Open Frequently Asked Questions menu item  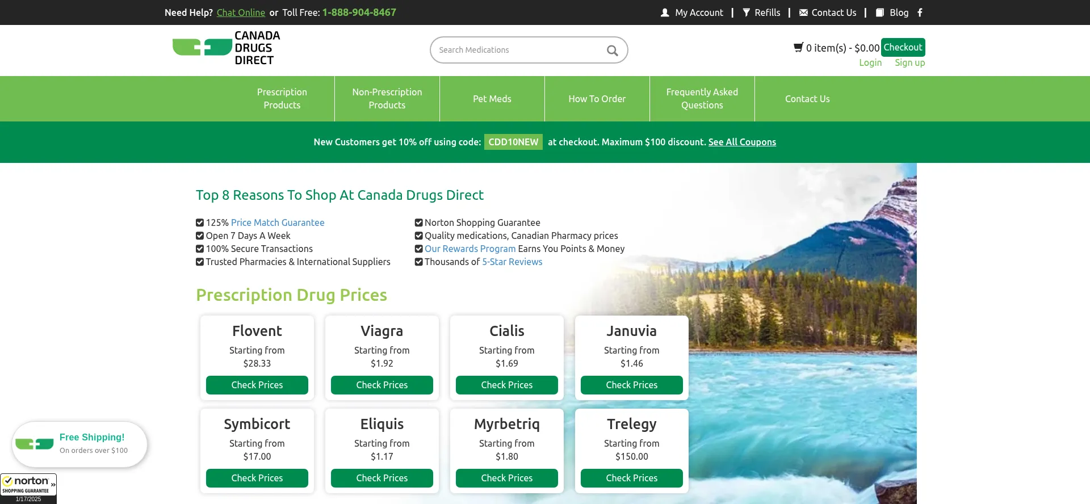coord(702,99)
